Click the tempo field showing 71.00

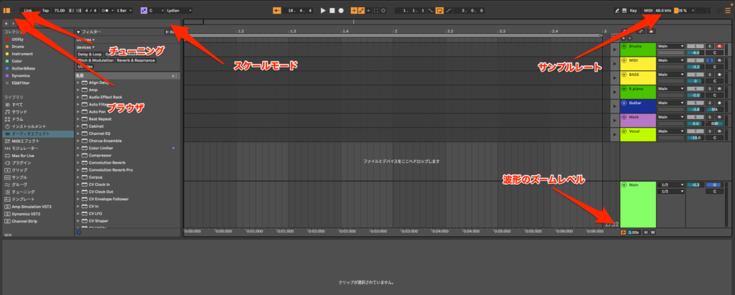60,11
